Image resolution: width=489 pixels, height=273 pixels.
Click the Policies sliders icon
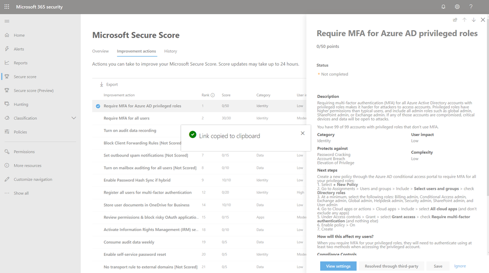pyautogui.click(x=7, y=132)
